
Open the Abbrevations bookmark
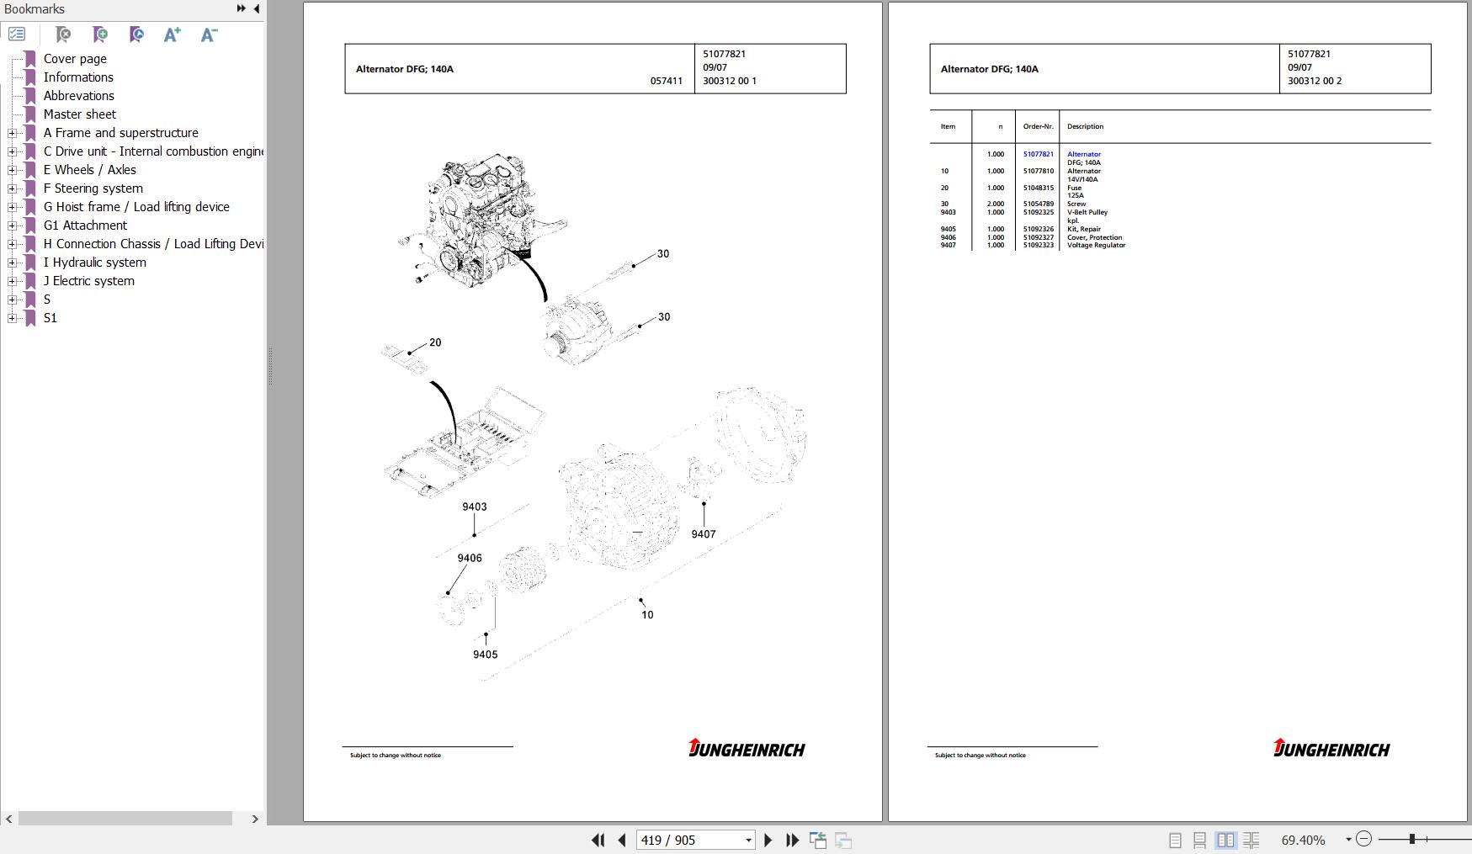pyautogui.click(x=78, y=96)
